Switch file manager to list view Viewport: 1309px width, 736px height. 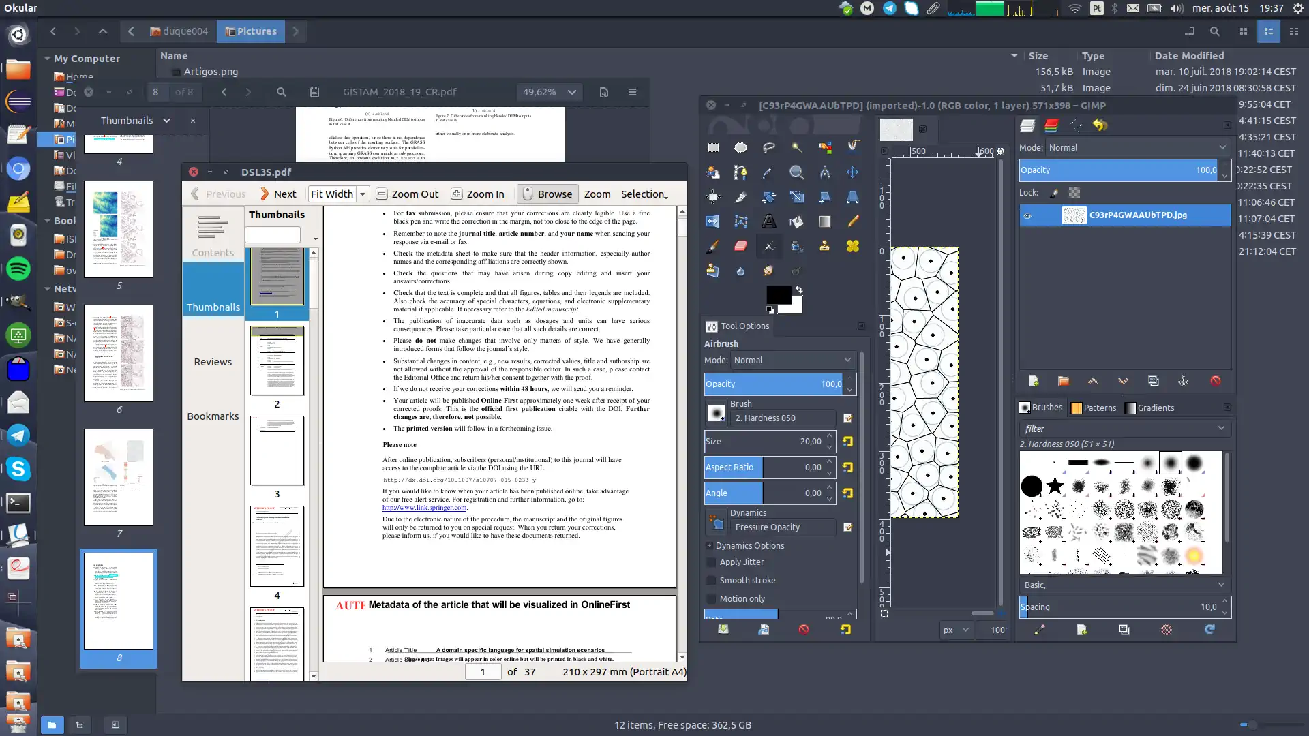click(x=1268, y=31)
